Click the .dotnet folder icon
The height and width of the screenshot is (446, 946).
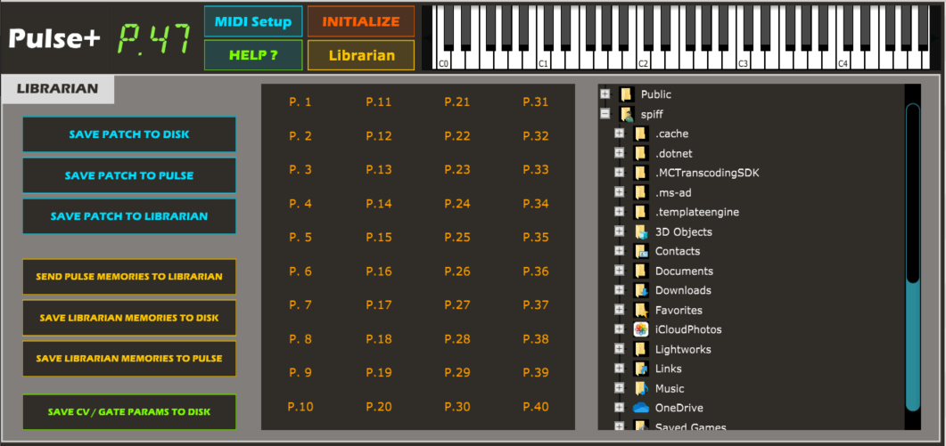coord(640,153)
